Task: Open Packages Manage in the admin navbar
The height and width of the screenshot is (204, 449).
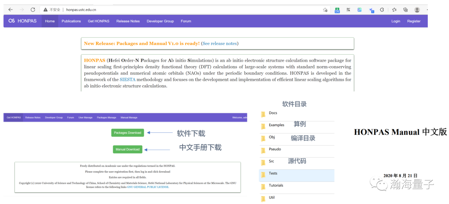Action: (106, 118)
